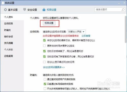This screenshot has width=127, height=92.
Task: Check 不允许将我推荐给可能认识的人 option
Action: pyautogui.click(x=45, y=89)
